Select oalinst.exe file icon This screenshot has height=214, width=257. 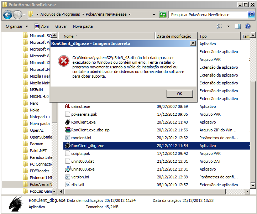tap(68, 106)
